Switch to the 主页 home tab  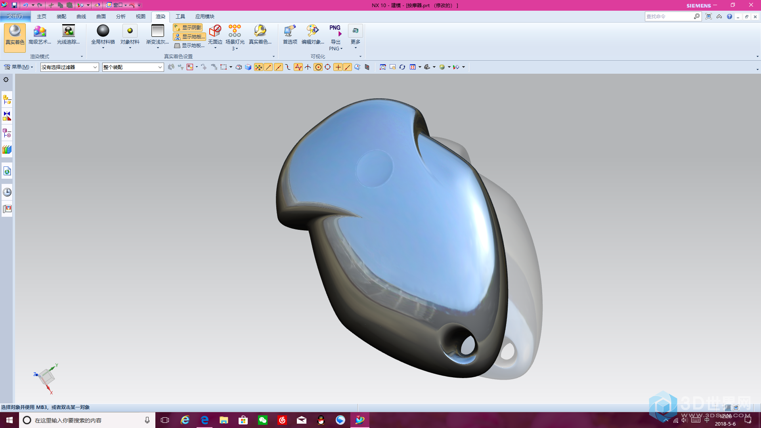[x=41, y=16]
